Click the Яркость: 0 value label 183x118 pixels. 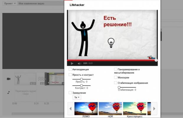click(x=81, y=82)
